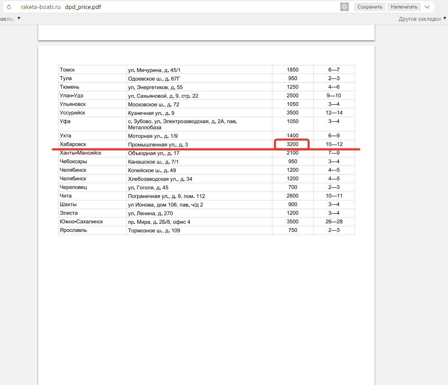448x385 pixels.
Task: Open the Другие закладки dropdown
Action: click(423, 19)
